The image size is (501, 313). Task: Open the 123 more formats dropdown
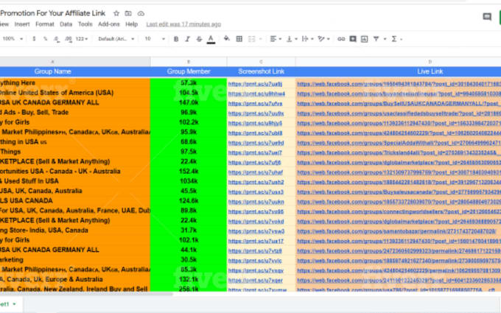(82, 39)
